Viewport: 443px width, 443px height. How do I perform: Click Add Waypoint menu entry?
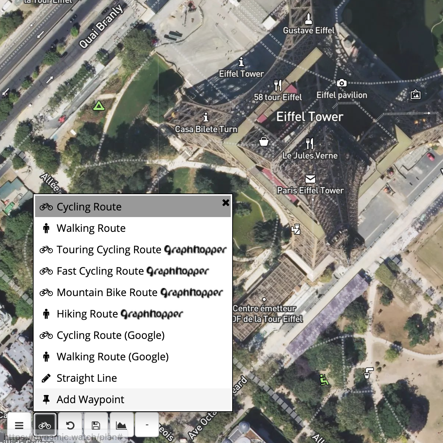[x=90, y=400]
